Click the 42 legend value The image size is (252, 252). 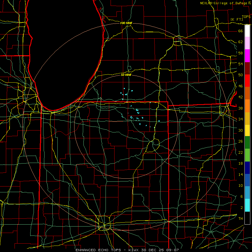point(241,97)
